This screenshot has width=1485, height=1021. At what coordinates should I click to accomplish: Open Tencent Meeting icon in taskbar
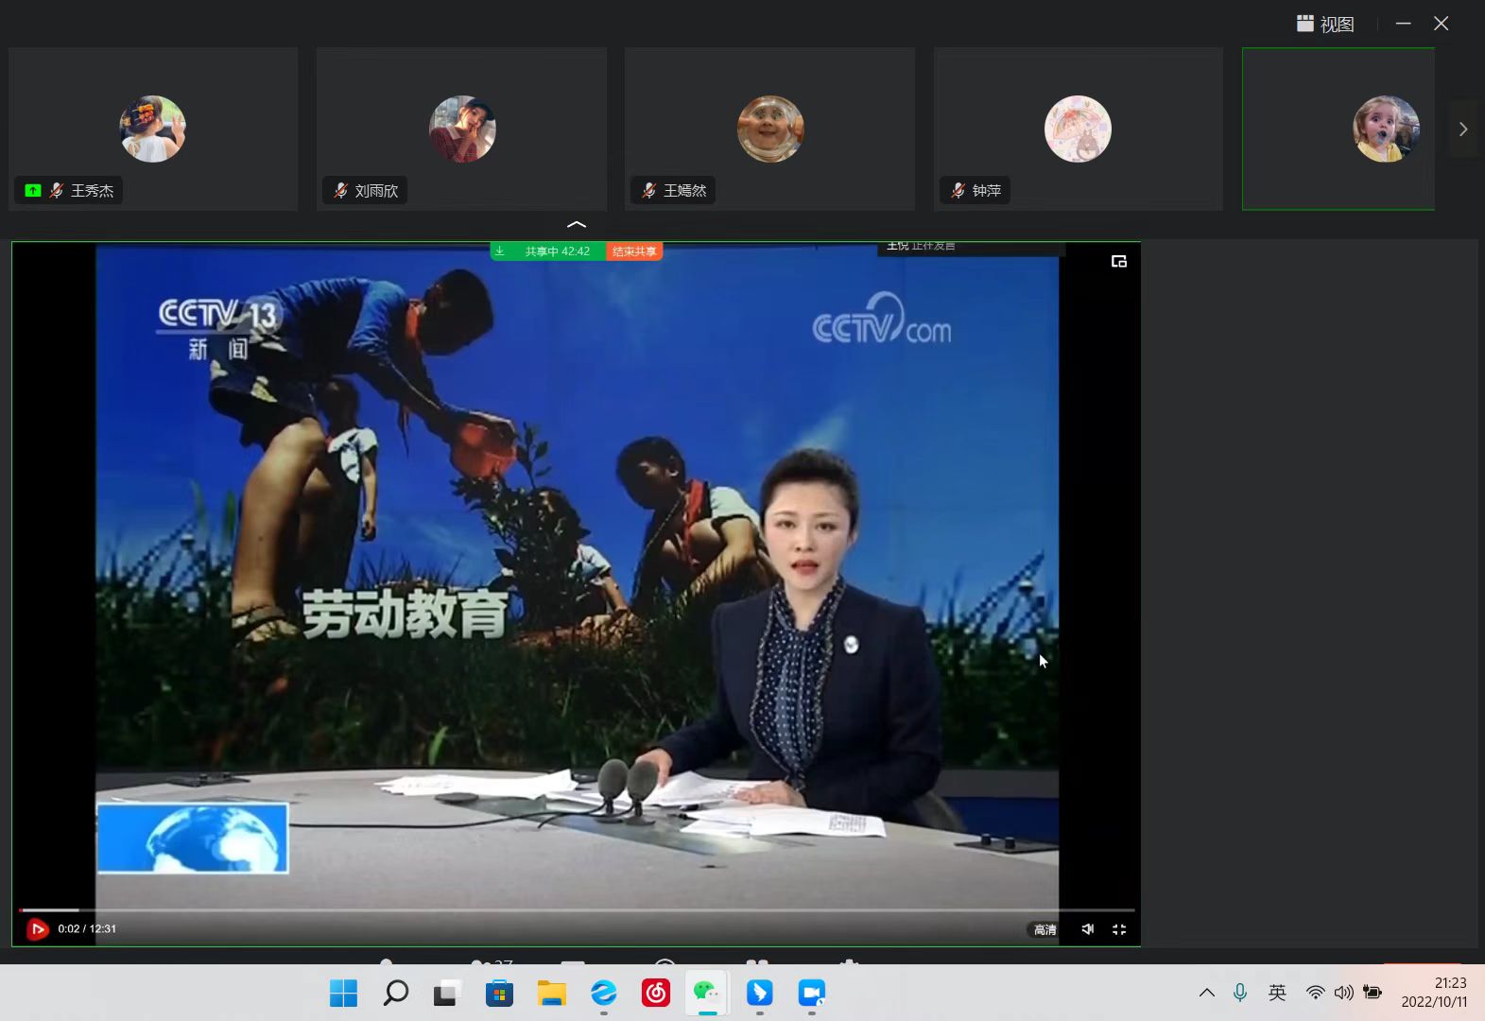coord(811,993)
